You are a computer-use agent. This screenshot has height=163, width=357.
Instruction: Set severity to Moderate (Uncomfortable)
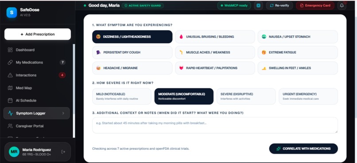point(184,96)
